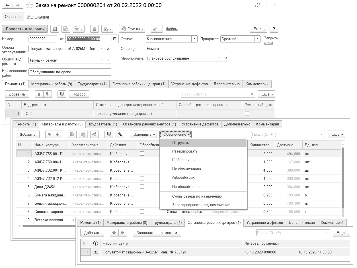Click Закрыть заказ link
This screenshot has width=357, height=268.
(271, 40)
